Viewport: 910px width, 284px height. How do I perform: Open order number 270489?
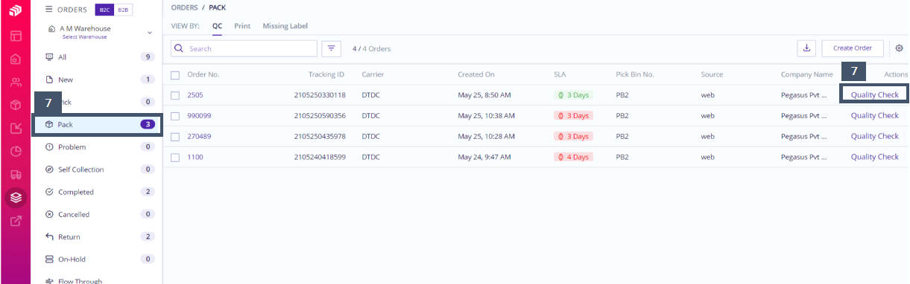tap(199, 137)
